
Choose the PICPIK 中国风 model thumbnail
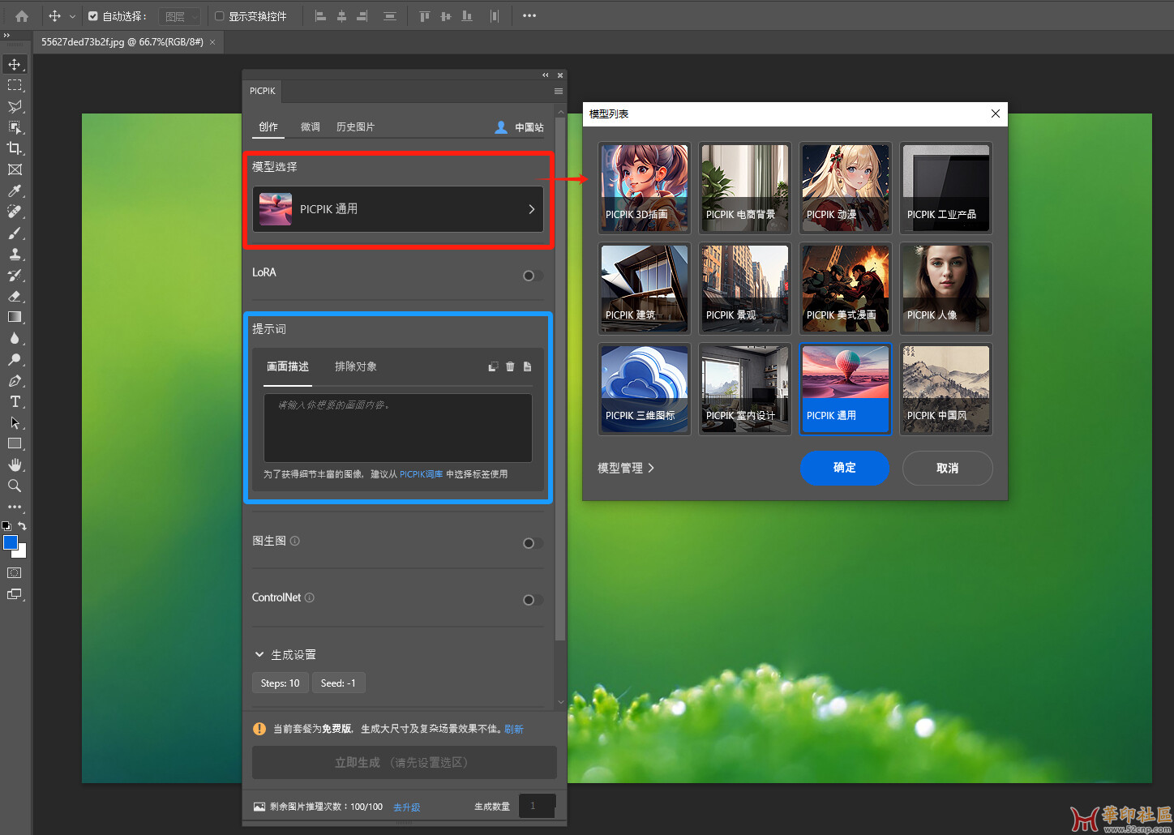946,389
